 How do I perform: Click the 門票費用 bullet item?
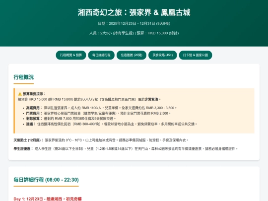[98, 113]
